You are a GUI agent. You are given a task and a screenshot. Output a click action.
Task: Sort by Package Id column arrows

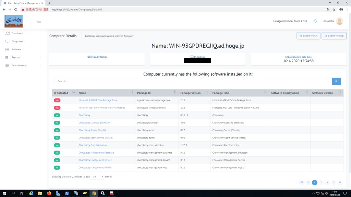(175, 92)
